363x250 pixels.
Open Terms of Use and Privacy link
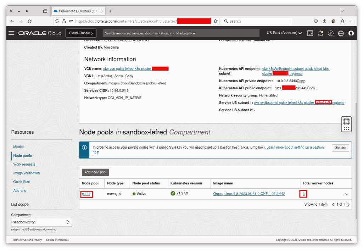[27, 240]
